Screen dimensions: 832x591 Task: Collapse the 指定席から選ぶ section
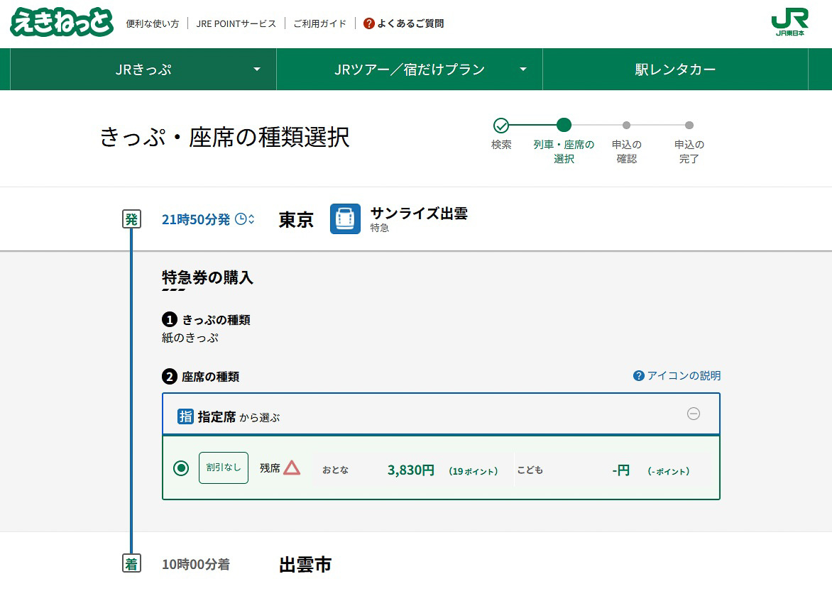[x=694, y=415]
